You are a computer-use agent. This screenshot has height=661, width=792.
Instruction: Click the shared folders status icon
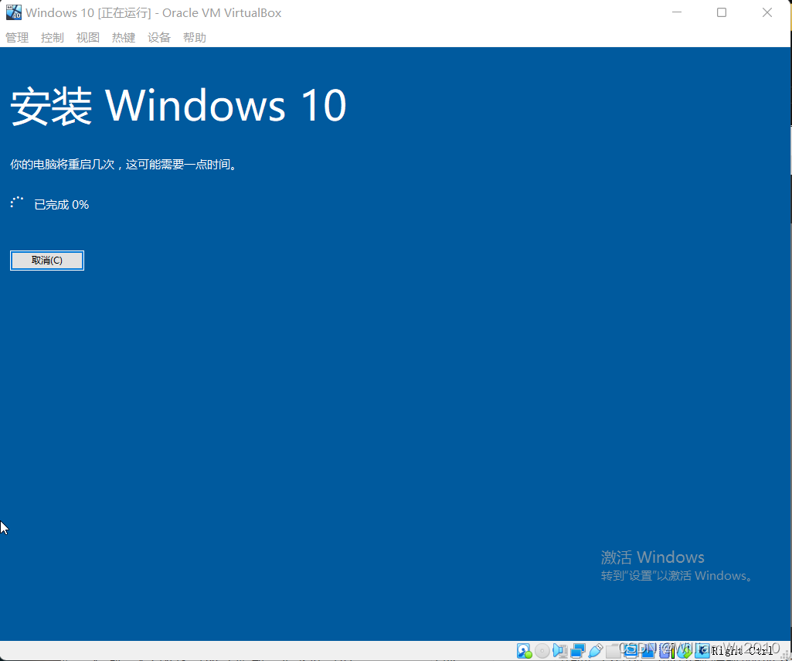click(x=614, y=651)
